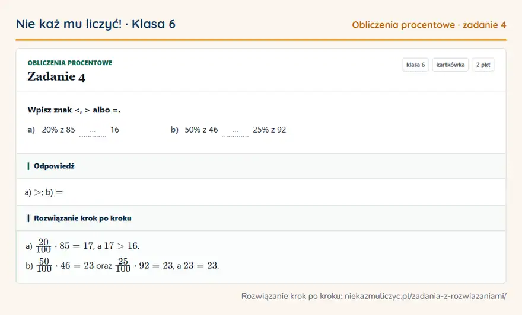Click the text '25% z 92'
This screenshot has height=315, width=522.
[269, 130]
